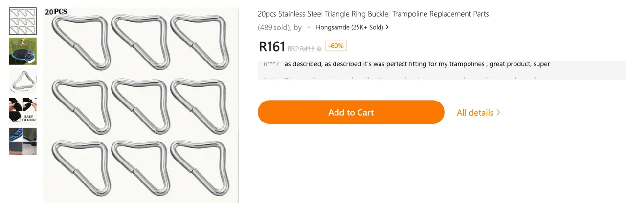Click the R161 current price
The width and height of the screenshot is (626, 203).
click(272, 47)
